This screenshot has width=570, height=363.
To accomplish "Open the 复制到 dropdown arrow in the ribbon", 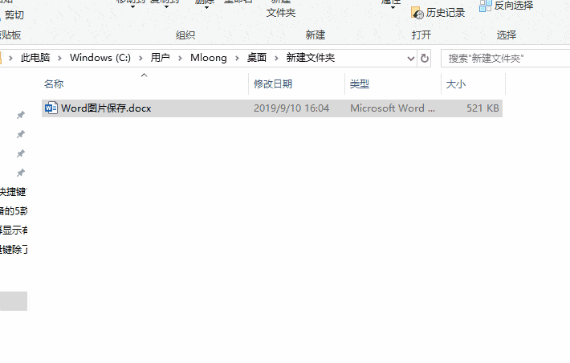I will point(166,7).
